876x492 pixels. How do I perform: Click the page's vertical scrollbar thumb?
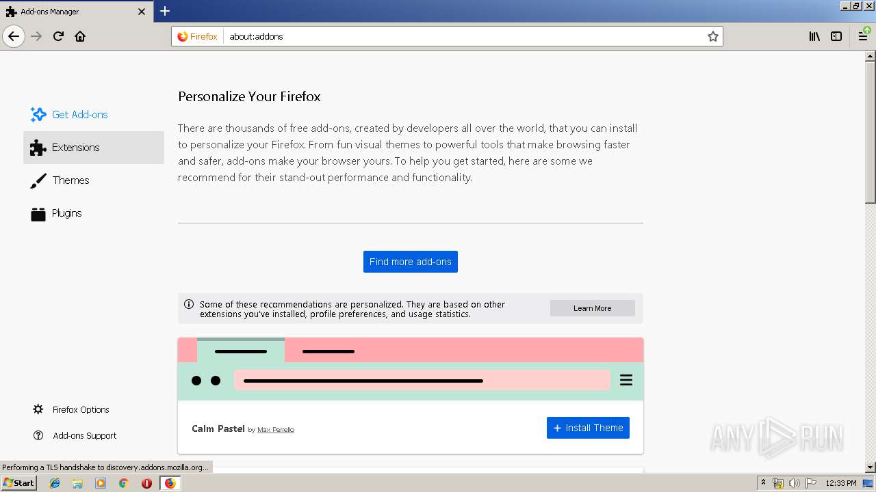click(x=871, y=133)
